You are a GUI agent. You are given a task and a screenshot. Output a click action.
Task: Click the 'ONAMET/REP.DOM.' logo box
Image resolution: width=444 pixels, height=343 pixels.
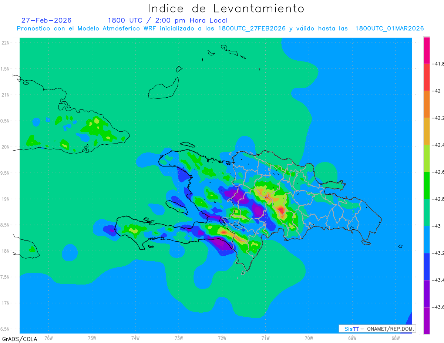tap(377, 329)
